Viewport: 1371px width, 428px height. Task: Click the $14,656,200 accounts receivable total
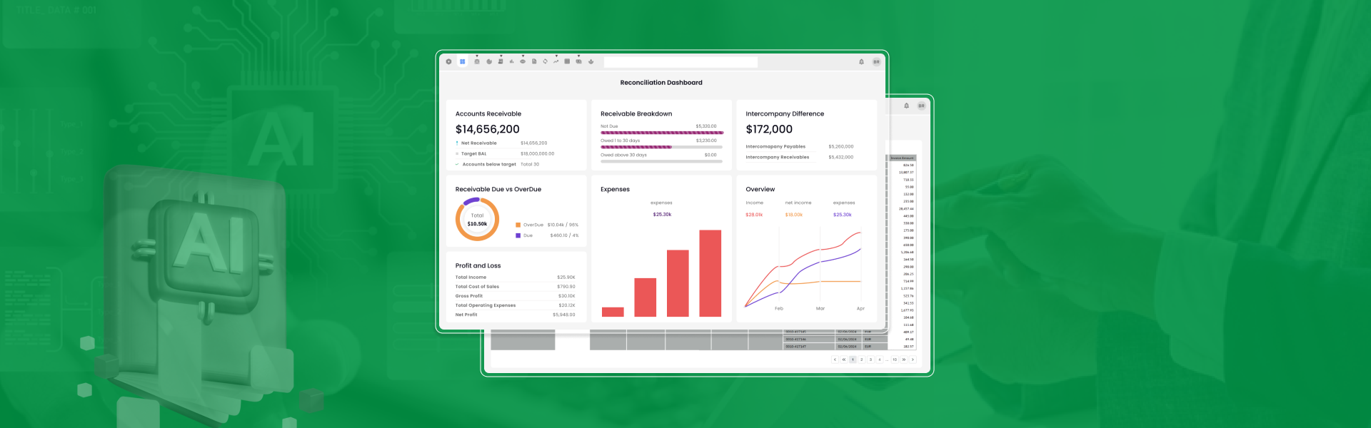pos(488,129)
